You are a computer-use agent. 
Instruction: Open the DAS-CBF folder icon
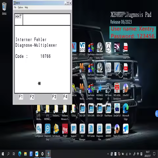[82, 110]
